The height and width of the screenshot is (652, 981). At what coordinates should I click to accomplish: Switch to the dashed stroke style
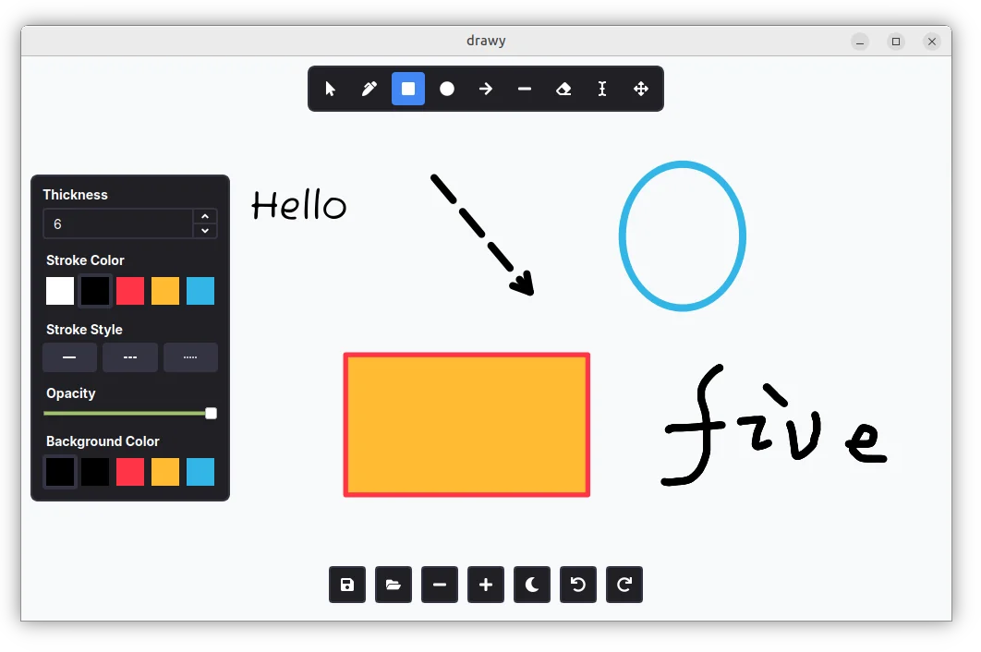(x=130, y=357)
